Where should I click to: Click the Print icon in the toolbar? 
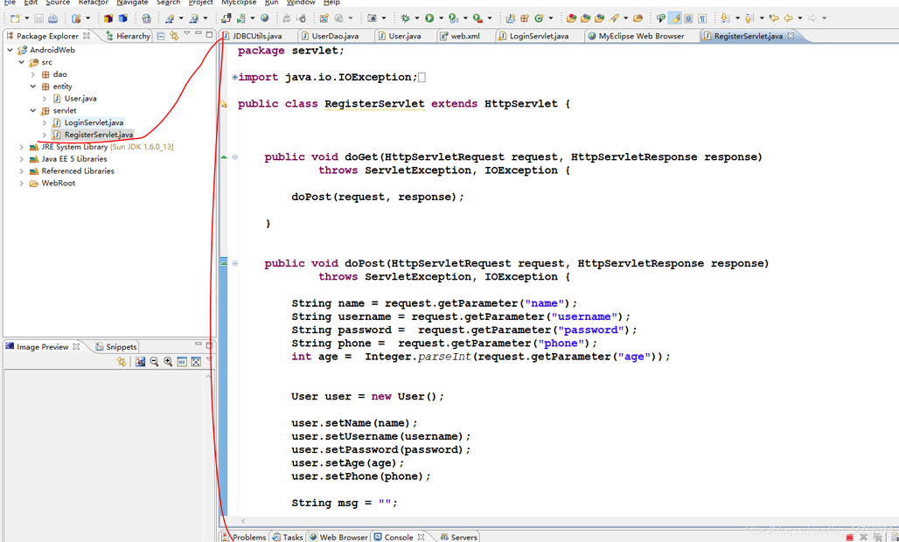click(x=52, y=17)
